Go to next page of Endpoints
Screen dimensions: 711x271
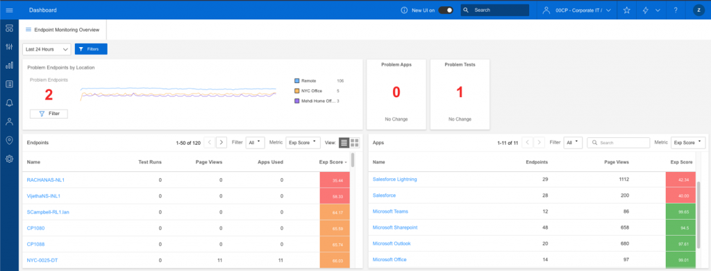[x=221, y=143]
